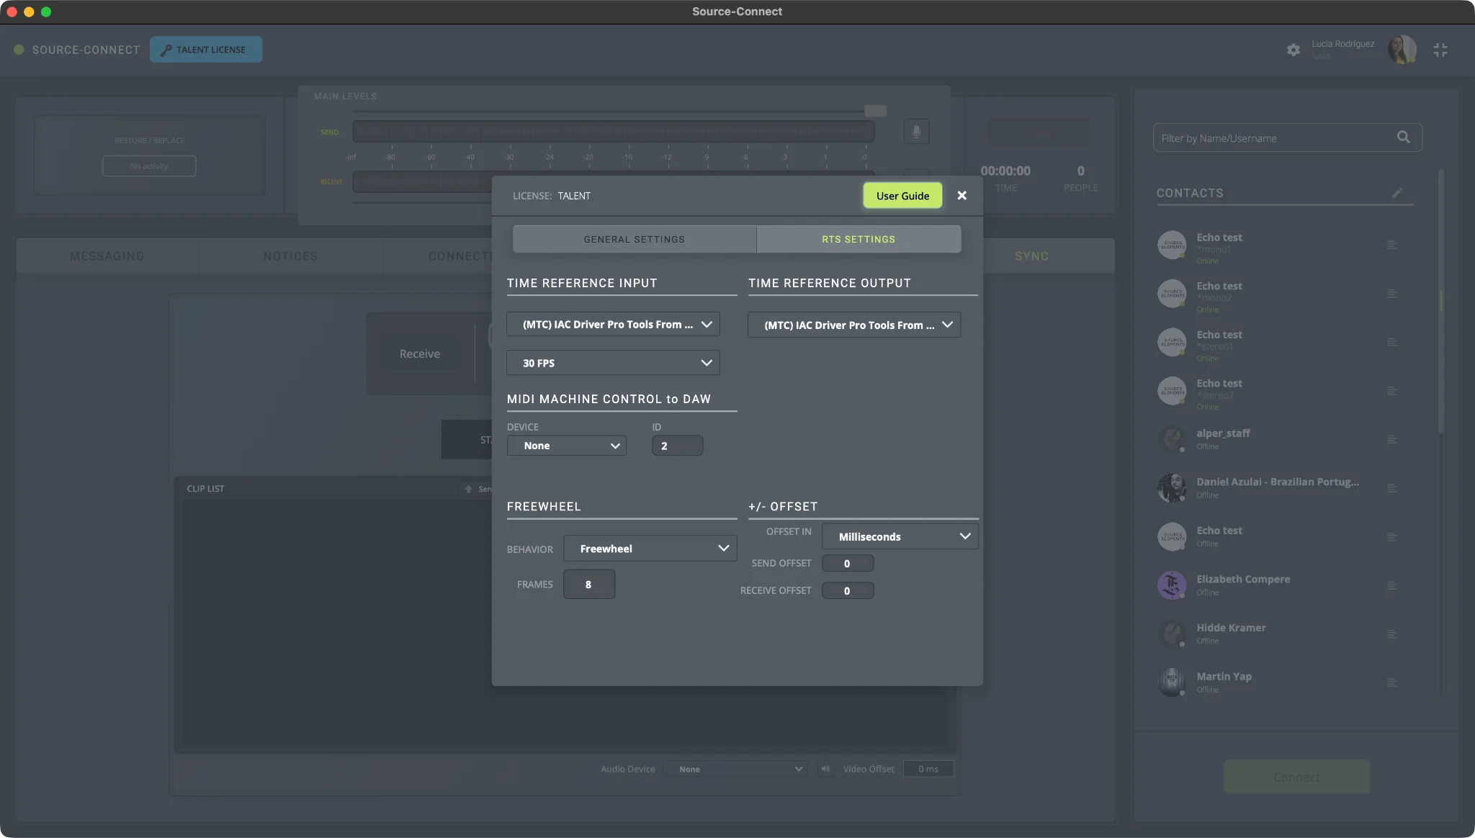Open the Audio Device dropdown
Screen dimensions: 1475x838
pyautogui.click(x=735, y=769)
